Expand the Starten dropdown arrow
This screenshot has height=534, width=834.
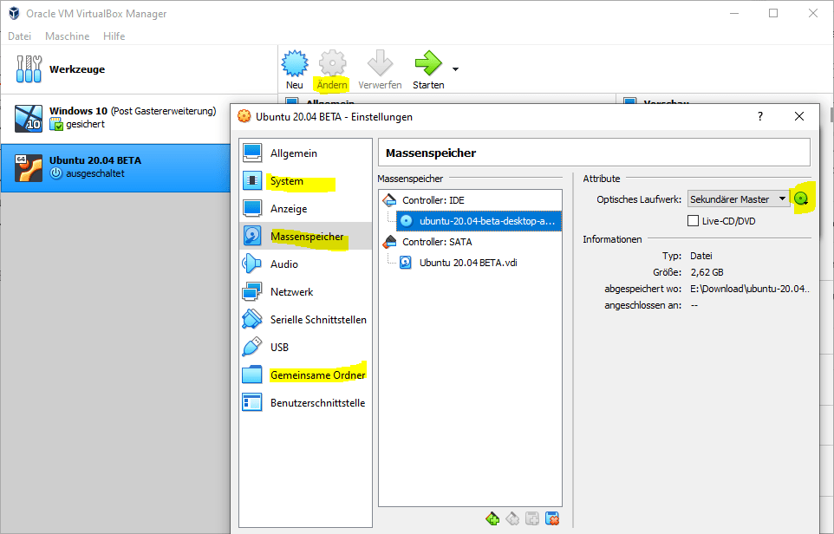[x=456, y=68]
